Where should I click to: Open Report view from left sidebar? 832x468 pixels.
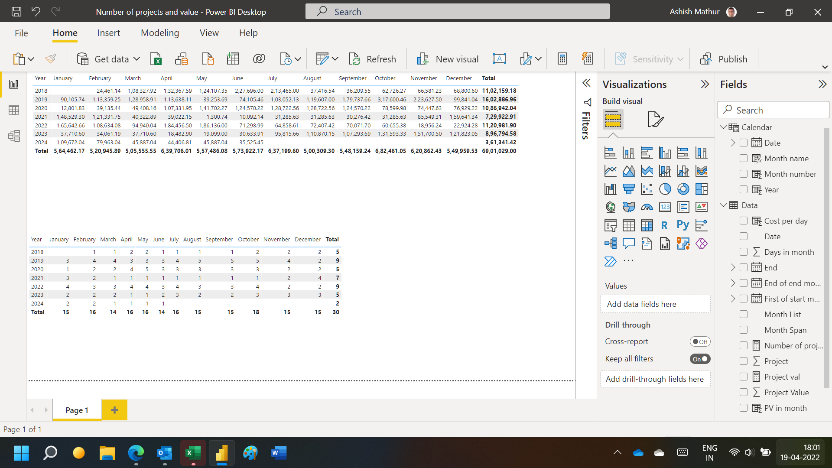pos(14,84)
